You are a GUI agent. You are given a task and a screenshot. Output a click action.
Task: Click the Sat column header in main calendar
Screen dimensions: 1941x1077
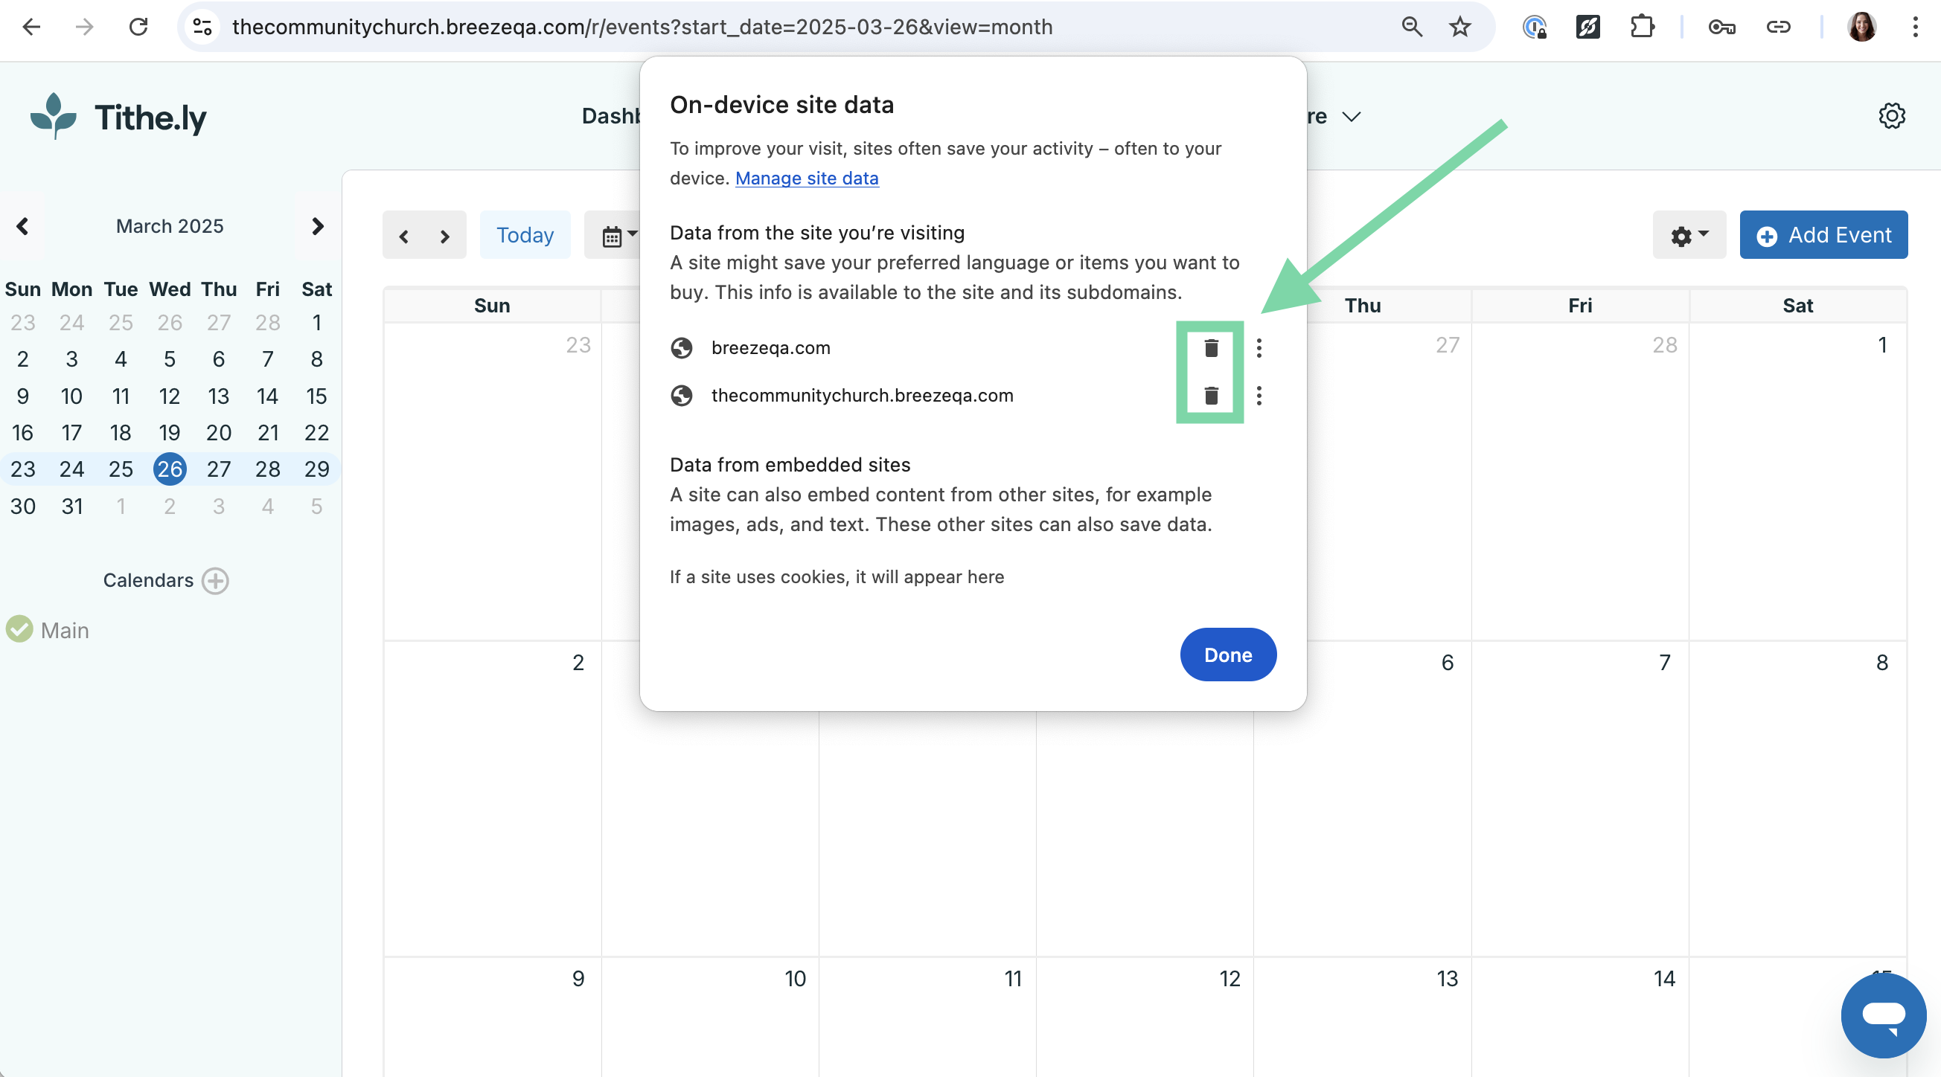1798,306
